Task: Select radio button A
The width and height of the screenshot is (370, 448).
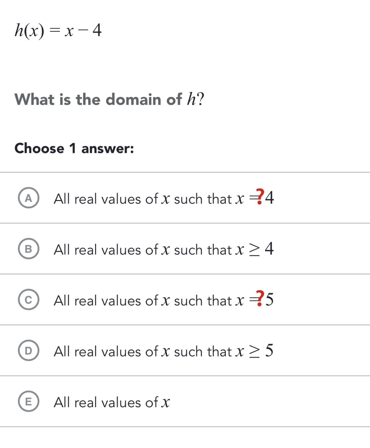Action: pyautogui.click(x=29, y=198)
